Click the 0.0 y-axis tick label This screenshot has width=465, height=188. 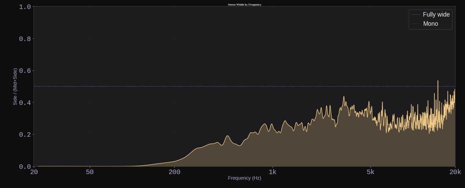25,167
